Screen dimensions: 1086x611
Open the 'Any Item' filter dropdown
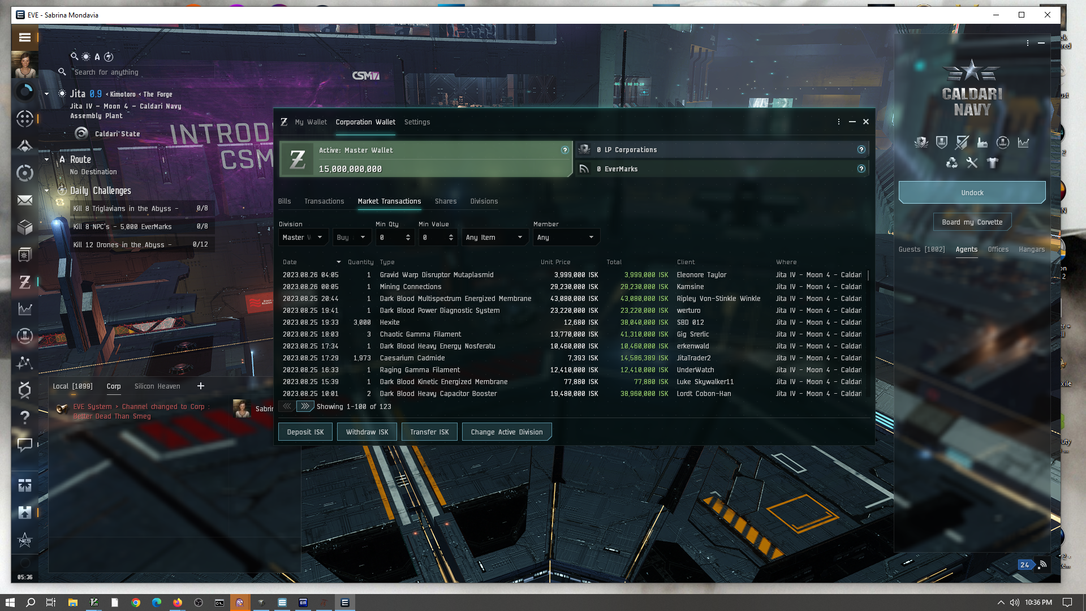point(495,238)
